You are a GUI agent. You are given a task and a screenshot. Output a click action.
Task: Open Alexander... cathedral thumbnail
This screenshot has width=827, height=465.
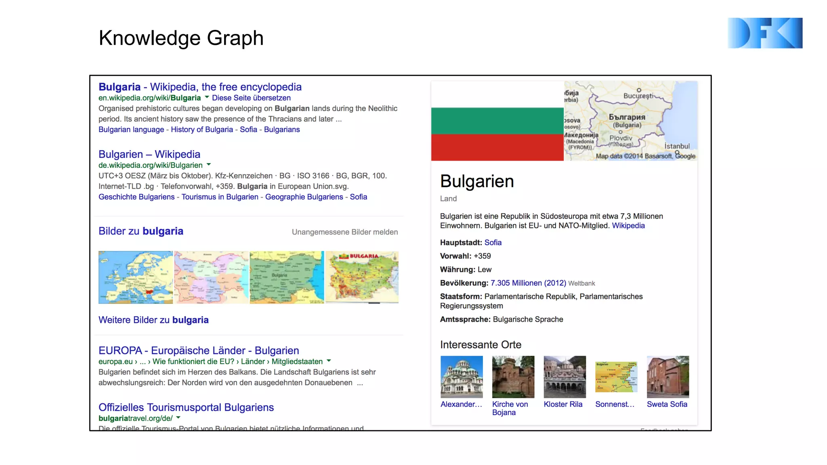pos(462,377)
